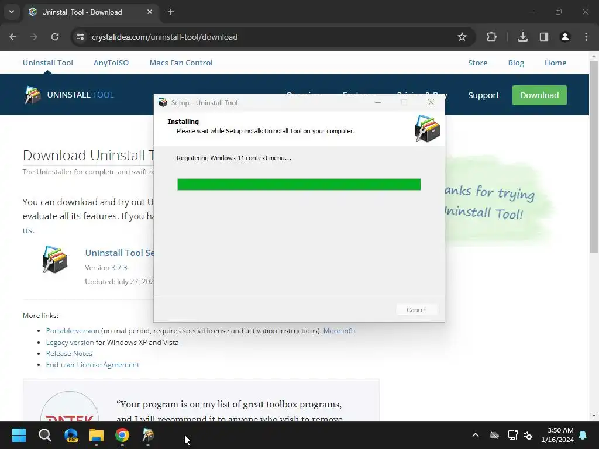Image resolution: width=599 pixels, height=449 pixels.
Task: Open muted volume tray icon
Action: (528, 435)
